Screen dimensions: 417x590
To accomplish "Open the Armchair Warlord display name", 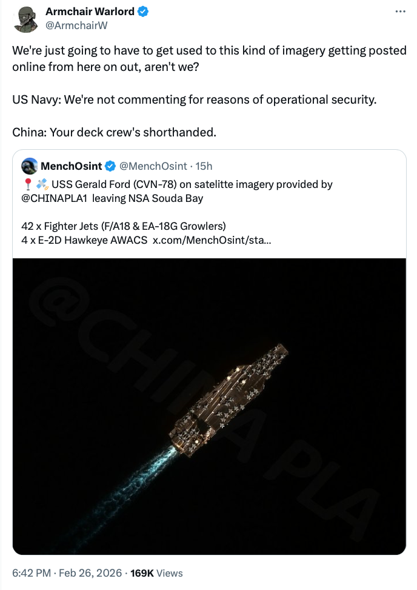I will pyautogui.click(x=90, y=12).
